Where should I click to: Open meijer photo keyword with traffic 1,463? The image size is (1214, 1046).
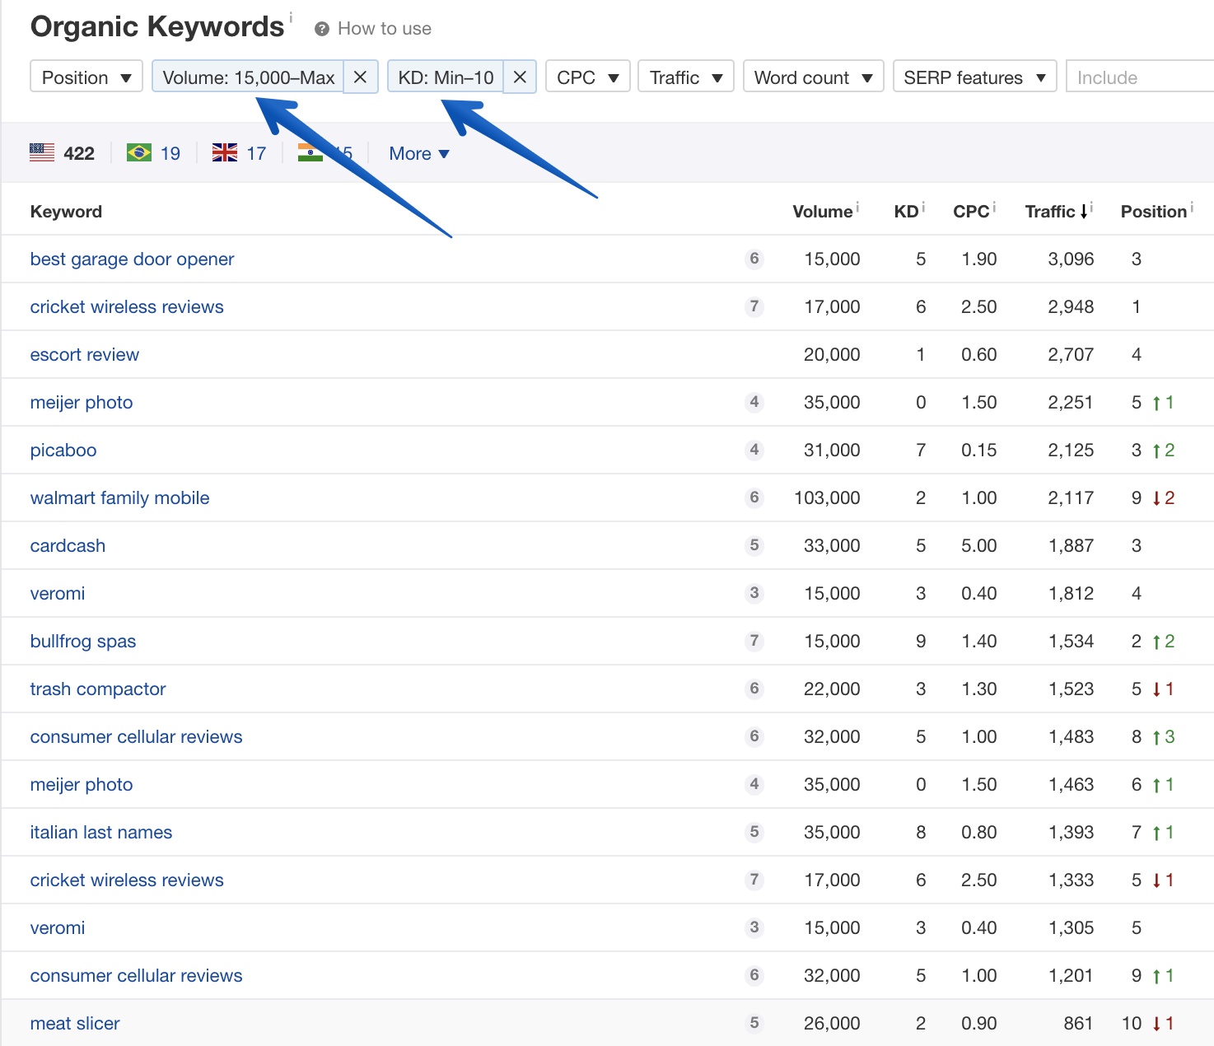[82, 785]
